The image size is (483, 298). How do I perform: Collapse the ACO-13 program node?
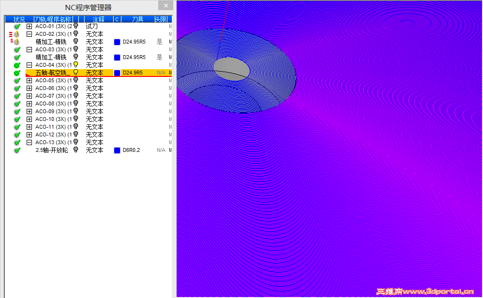pyautogui.click(x=29, y=143)
